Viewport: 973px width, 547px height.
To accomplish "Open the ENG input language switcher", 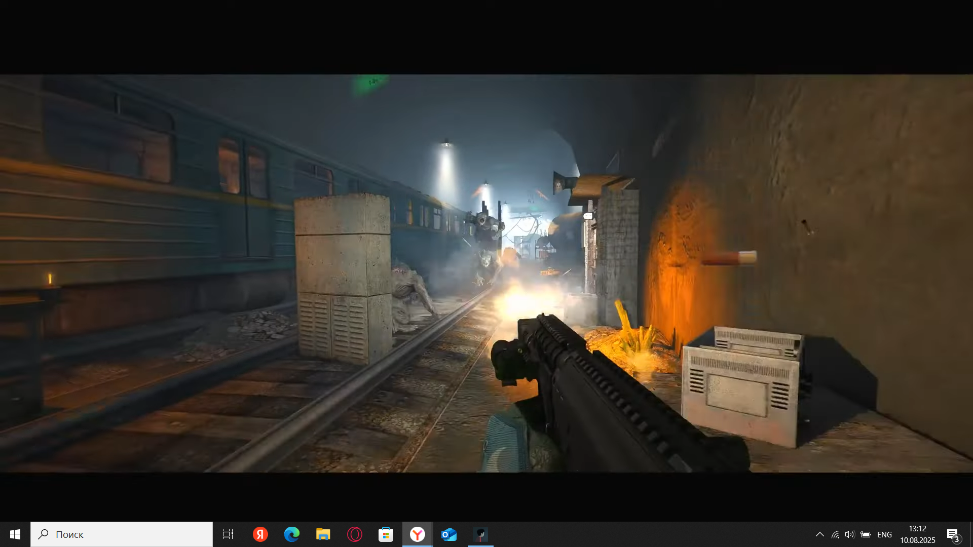I will 884,534.
